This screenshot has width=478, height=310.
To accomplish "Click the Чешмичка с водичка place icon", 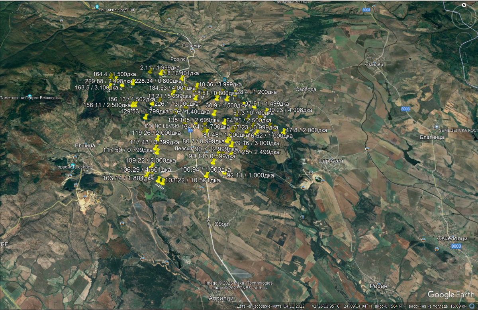I will [97, 7].
